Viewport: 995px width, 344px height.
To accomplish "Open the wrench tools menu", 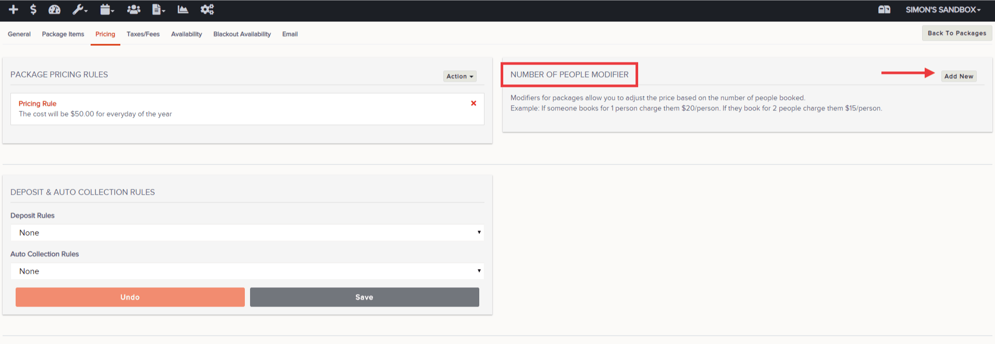I will [x=80, y=9].
